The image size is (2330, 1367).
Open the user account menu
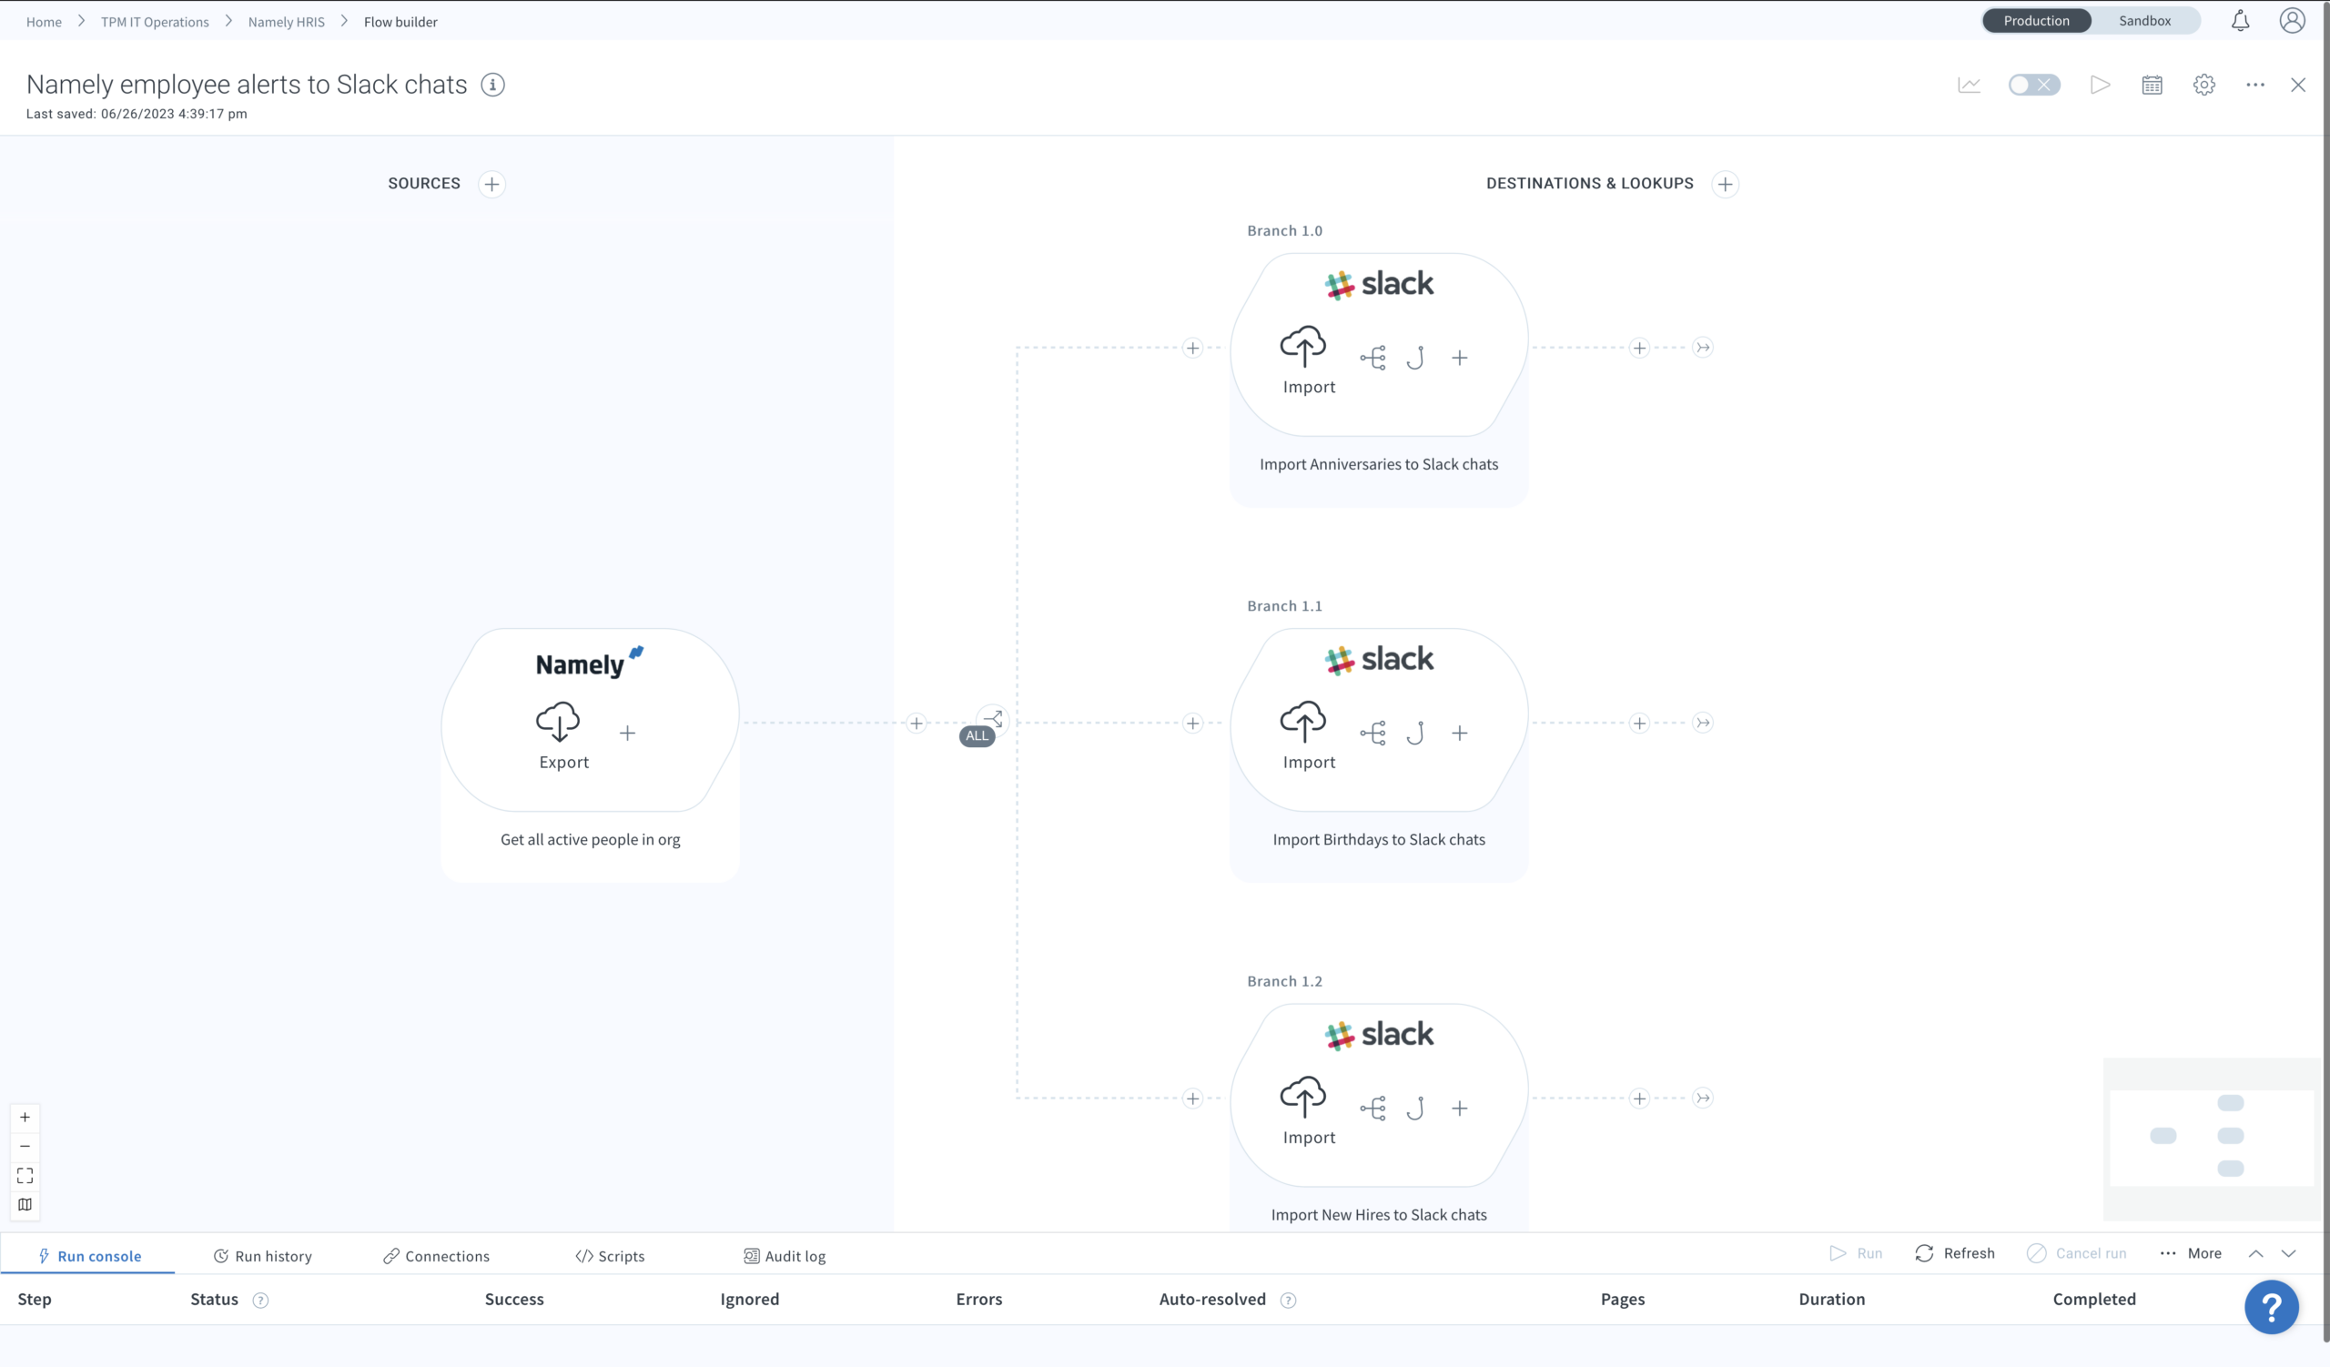(2291, 20)
